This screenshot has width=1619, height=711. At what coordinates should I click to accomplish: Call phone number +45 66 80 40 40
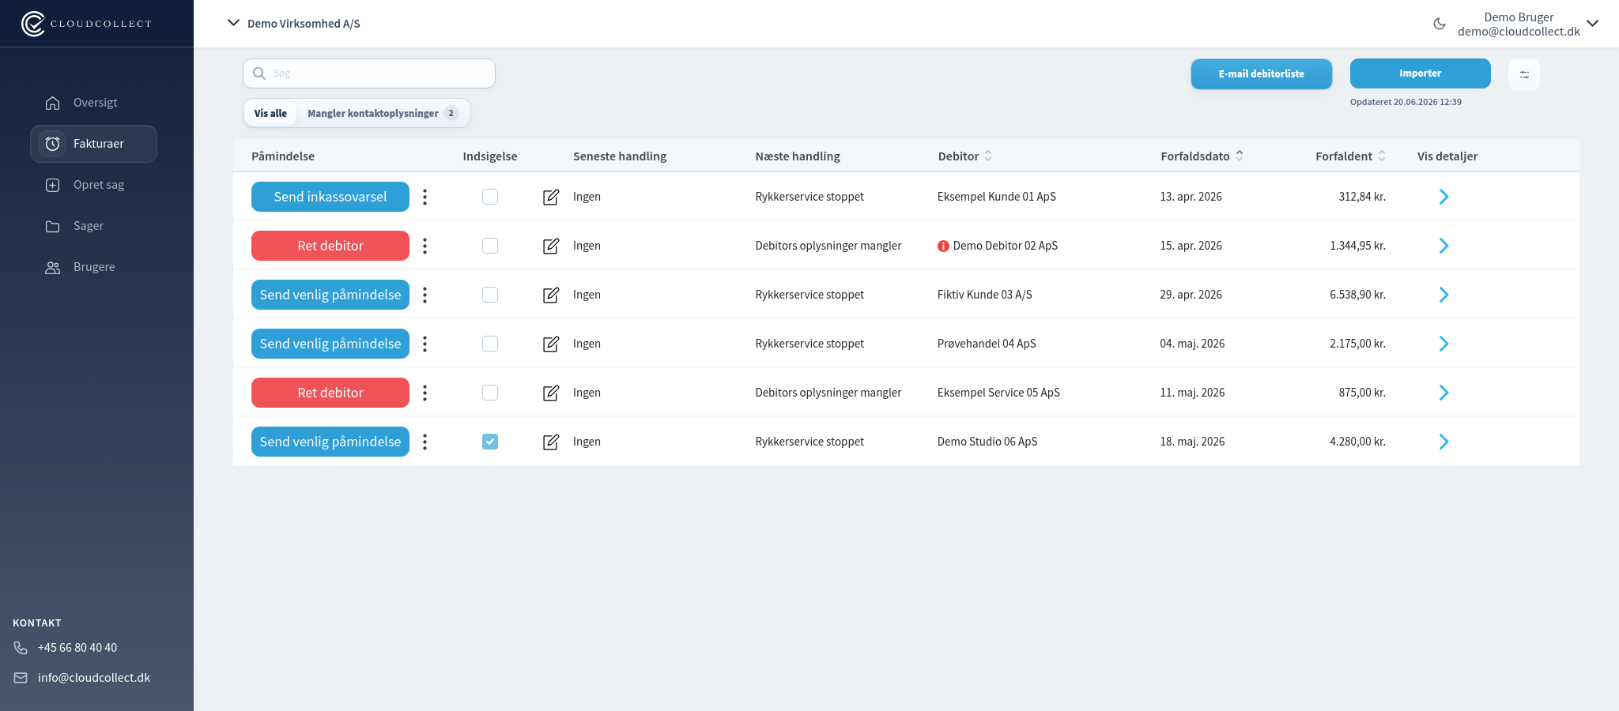point(77,648)
